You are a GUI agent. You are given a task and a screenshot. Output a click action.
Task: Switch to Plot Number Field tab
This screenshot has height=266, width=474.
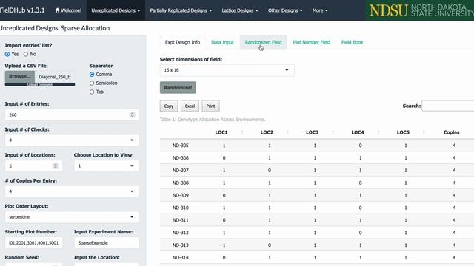tap(312, 42)
